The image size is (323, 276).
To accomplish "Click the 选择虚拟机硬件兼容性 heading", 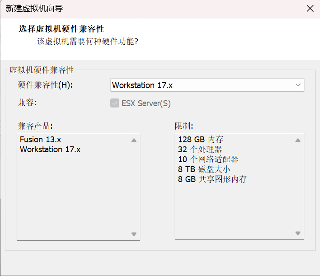I will (61, 29).
